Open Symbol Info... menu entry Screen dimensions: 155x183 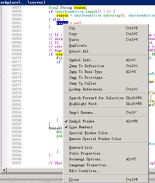pyautogui.click(x=106, y=60)
